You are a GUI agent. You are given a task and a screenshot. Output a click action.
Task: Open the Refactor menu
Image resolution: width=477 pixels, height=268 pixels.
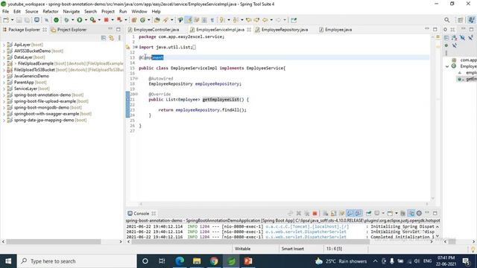[51, 12]
